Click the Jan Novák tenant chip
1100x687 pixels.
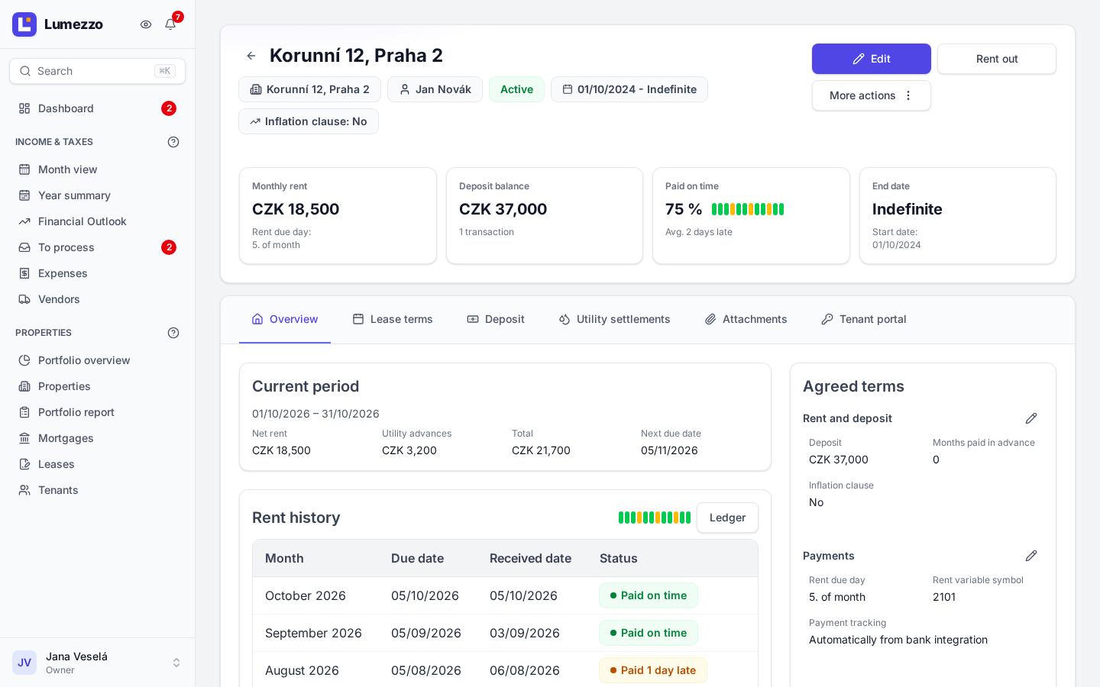435,89
